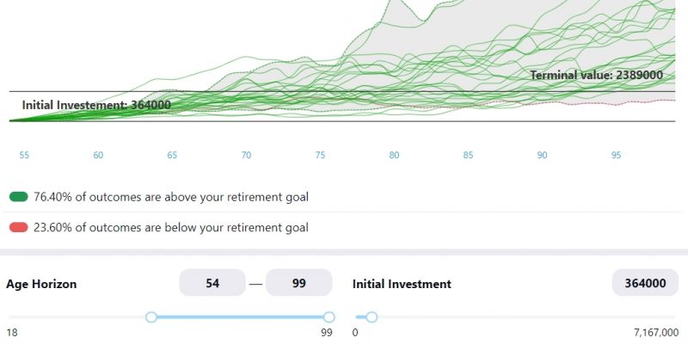The height and width of the screenshot is (344, 688).
Task: Click the Initial Investment slider handle
Action: coord(372,317)
